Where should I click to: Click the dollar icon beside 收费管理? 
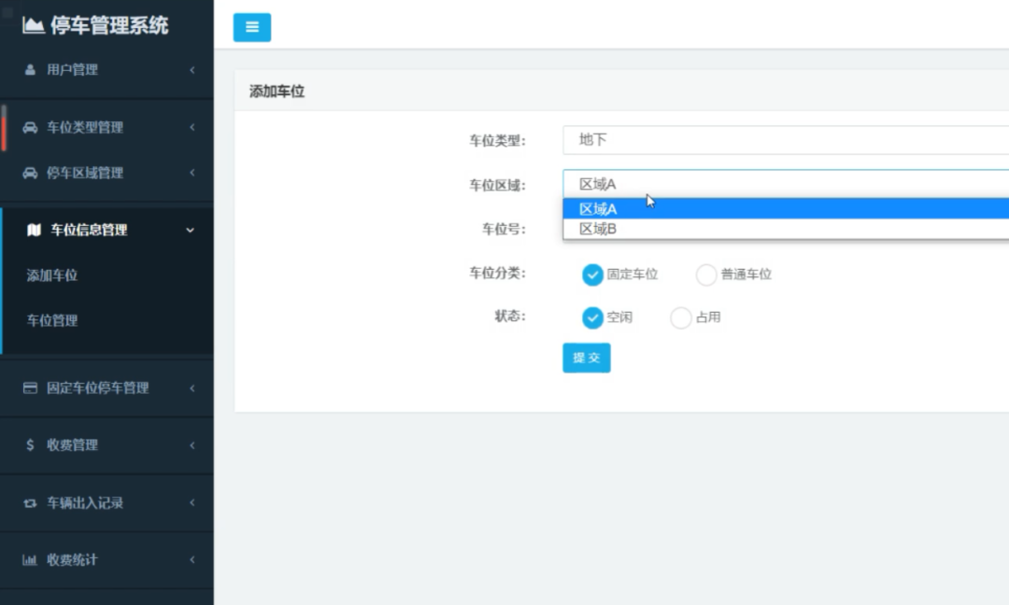click(x=30, y=445)
